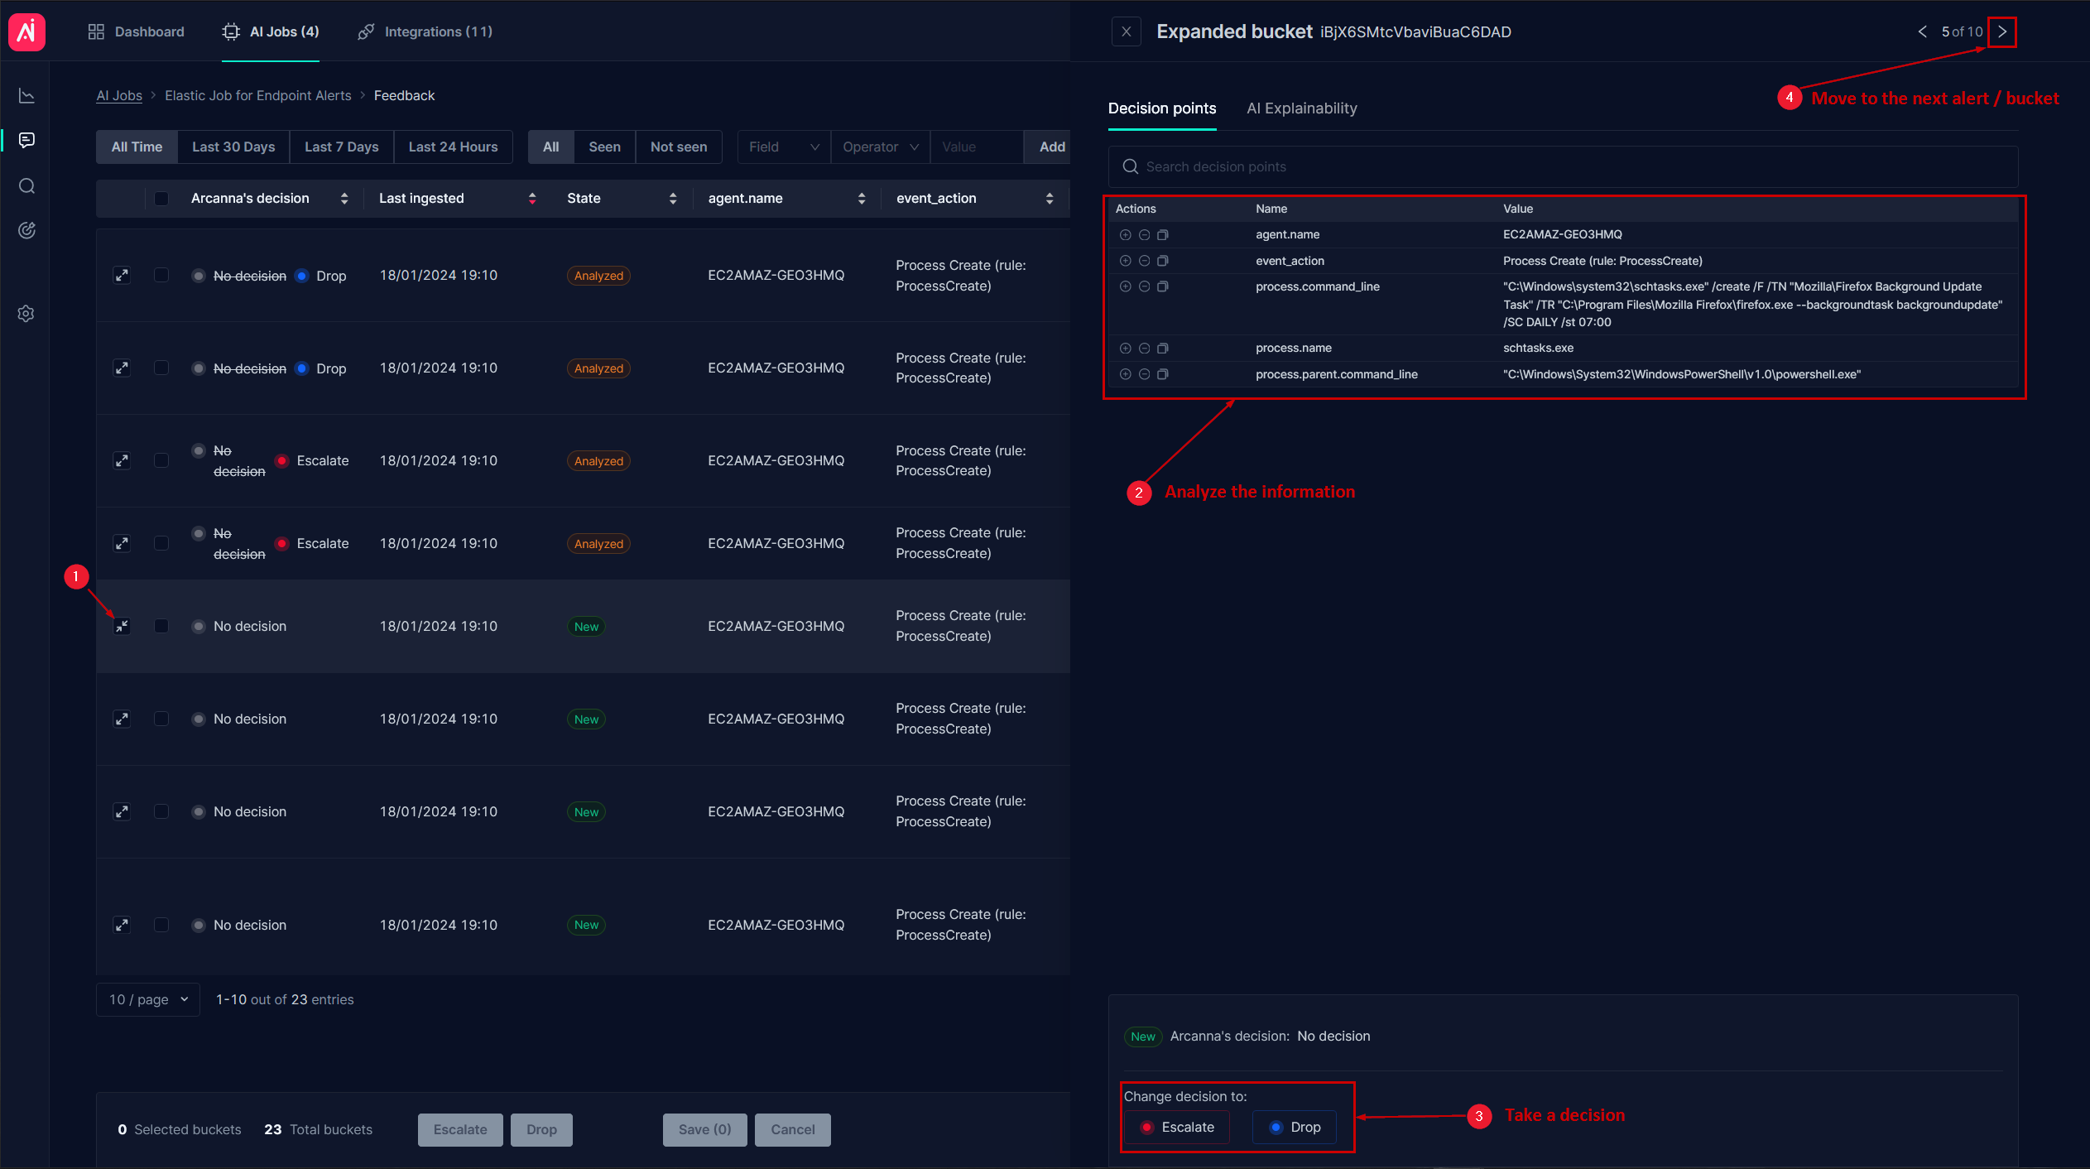Close the Expanded bucket panel with the X
Viewport: 2090px width, 1169px height.
pos(1126,31)
